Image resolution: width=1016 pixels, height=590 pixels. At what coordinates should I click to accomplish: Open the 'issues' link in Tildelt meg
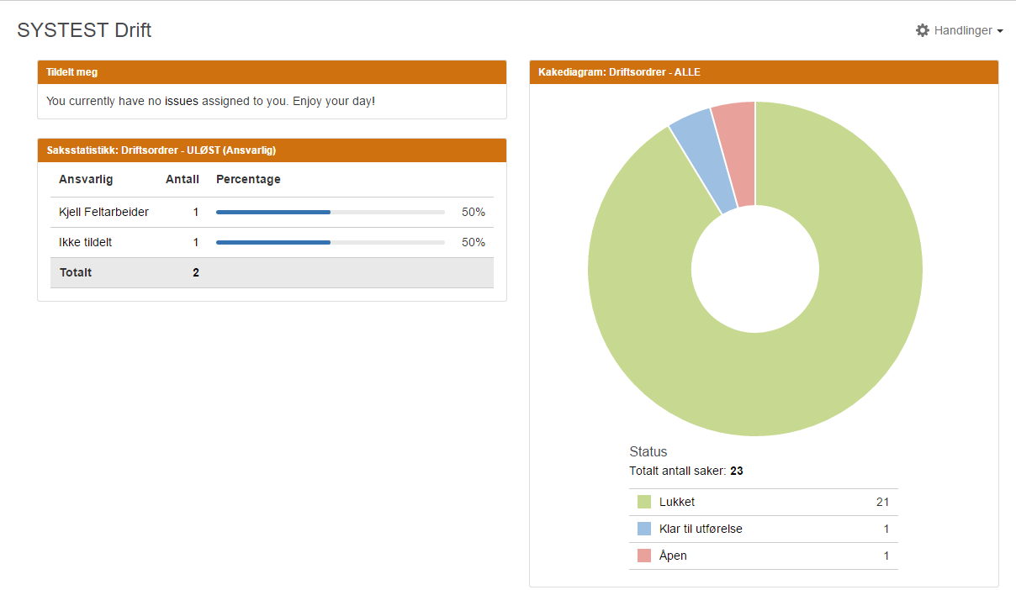(181, 101)
